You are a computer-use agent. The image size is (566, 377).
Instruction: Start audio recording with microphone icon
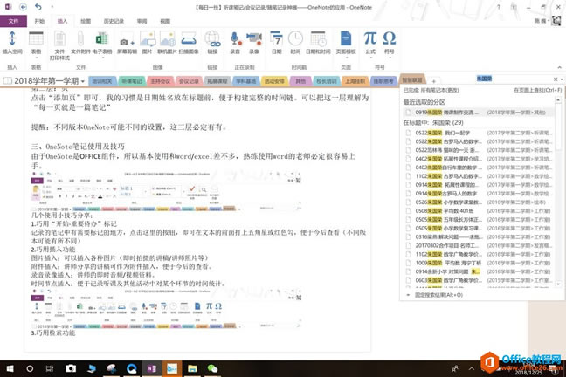[235, 43]
